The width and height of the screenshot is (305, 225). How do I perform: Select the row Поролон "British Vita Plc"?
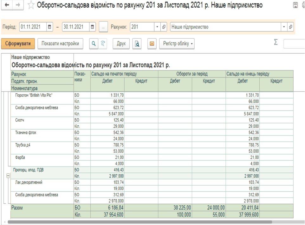point(42,98)
